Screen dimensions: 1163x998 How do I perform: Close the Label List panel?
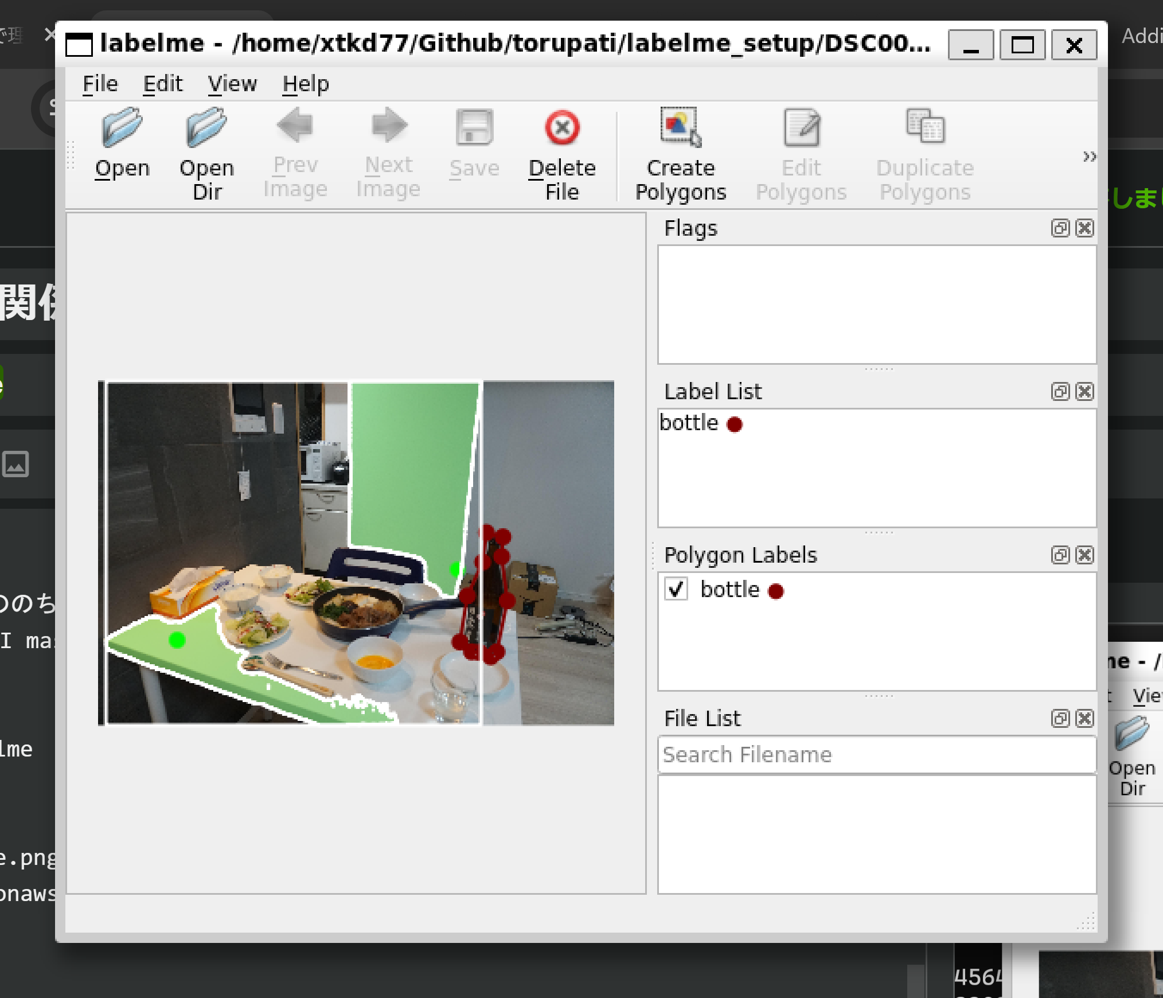(x=1084, y=392)
